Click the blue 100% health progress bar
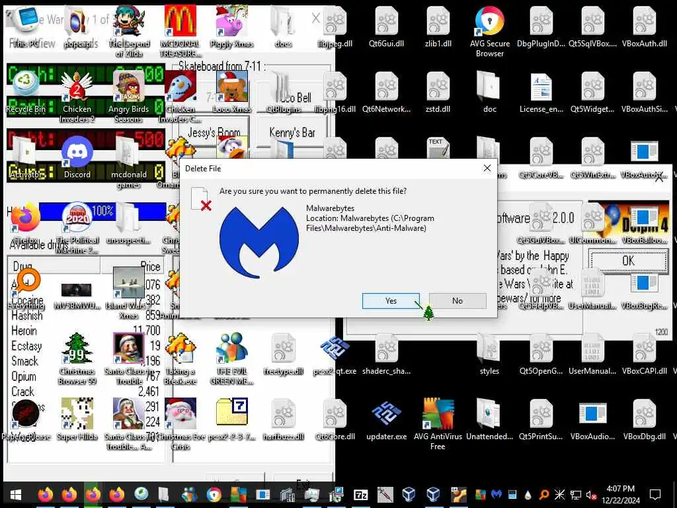 [102, 211]
